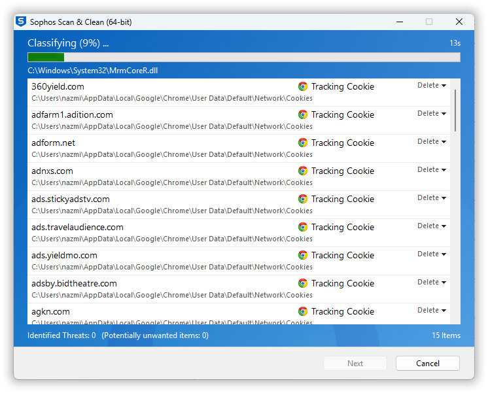Click the Classifying (9%) status heading
Screen dimensions: 488x393
pos(68,43)
